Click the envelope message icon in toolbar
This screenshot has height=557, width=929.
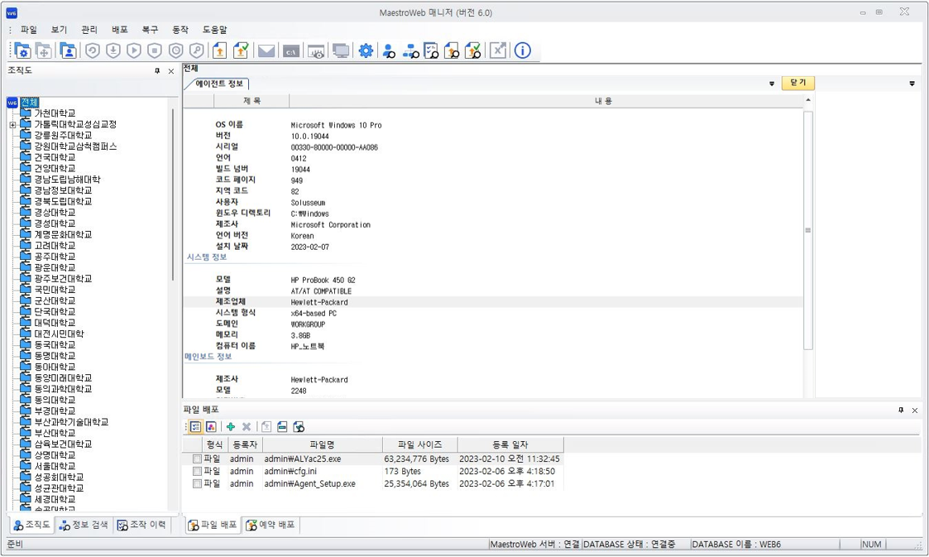pos(266,50)
